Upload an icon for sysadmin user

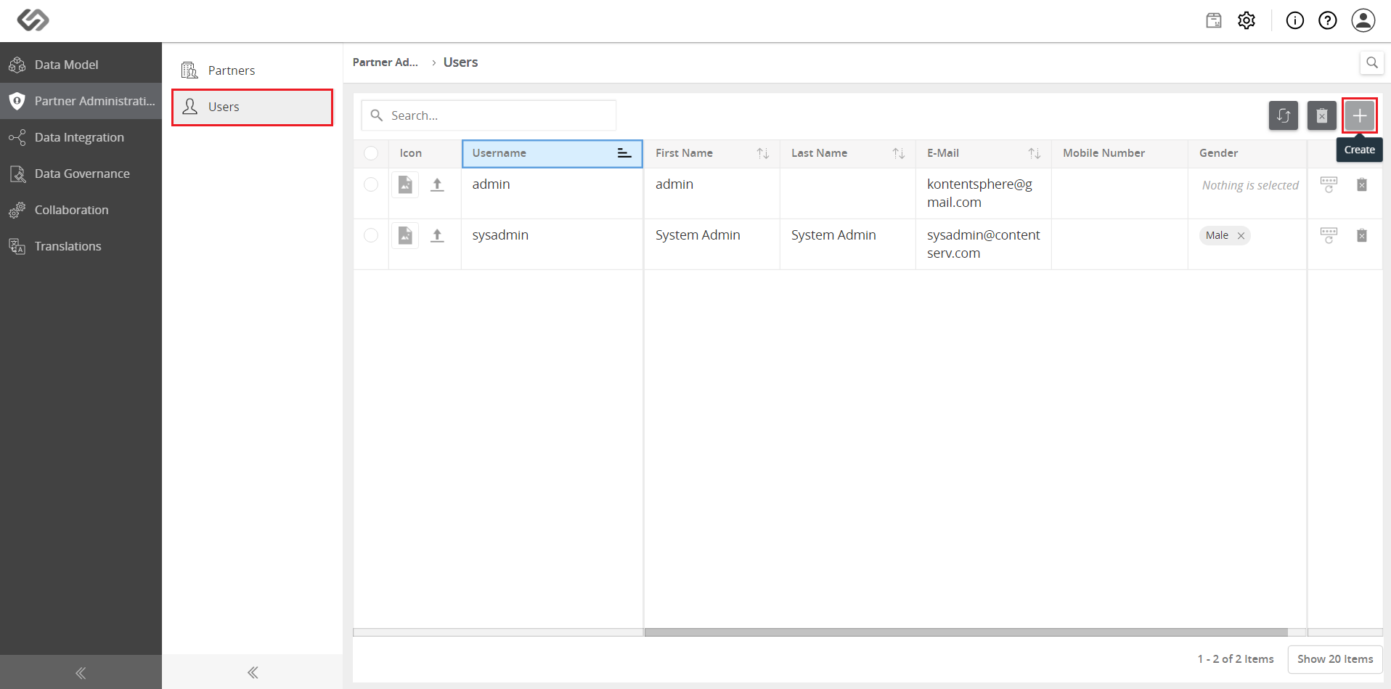coord(437,235)
